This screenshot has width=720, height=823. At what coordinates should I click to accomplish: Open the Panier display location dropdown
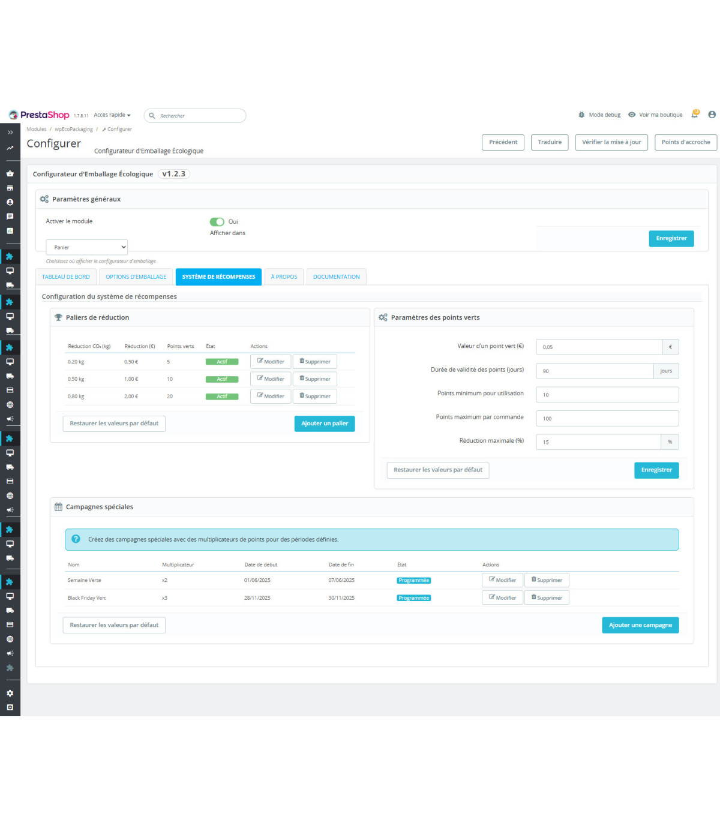[87, 247]
